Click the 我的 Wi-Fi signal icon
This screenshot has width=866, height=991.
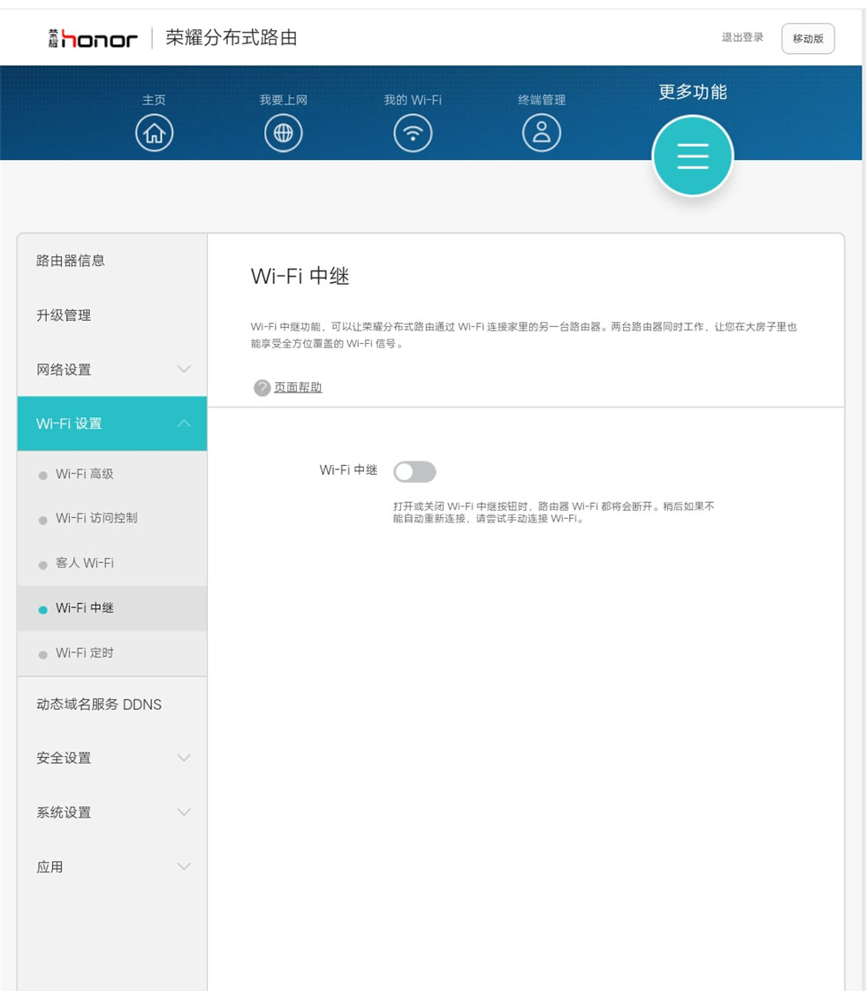tap(413, 133)
